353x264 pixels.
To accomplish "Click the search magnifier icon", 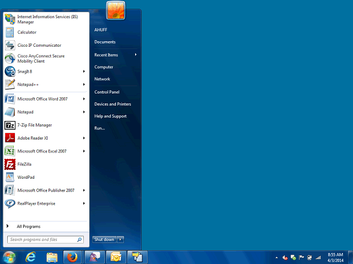I will [x=79, y=240].
